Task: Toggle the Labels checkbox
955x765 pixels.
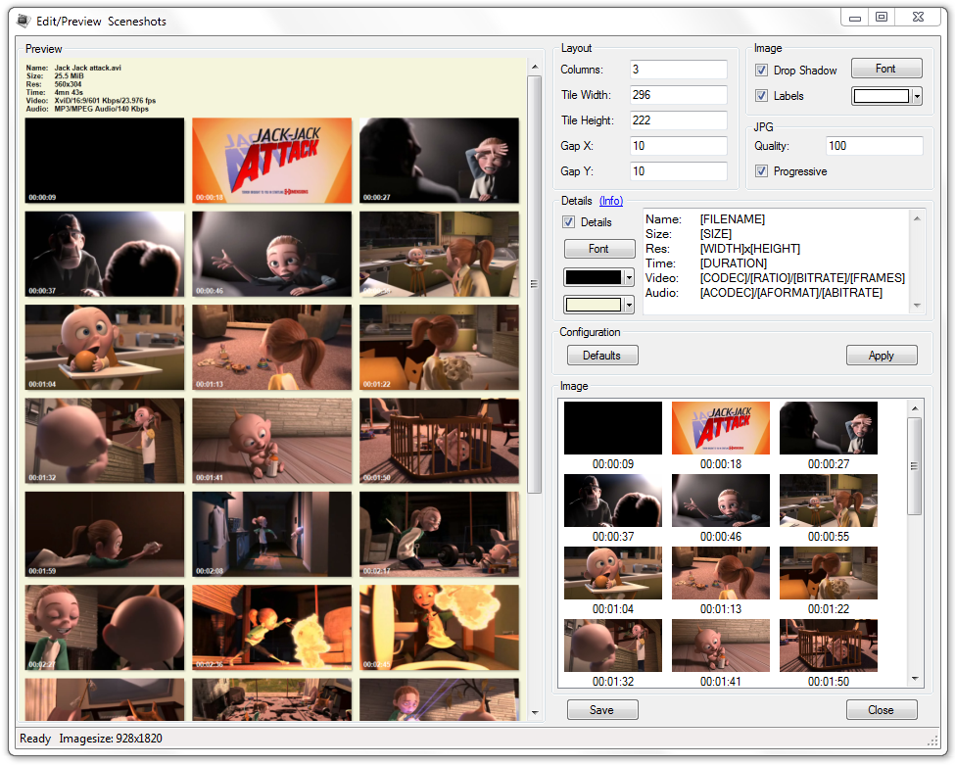Action: [761, 96]
